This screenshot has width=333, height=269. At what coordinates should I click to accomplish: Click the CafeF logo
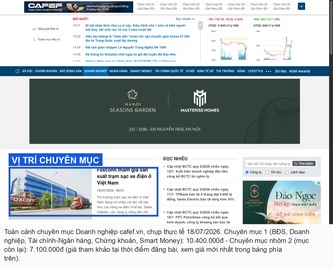click(x=45, y=7)
